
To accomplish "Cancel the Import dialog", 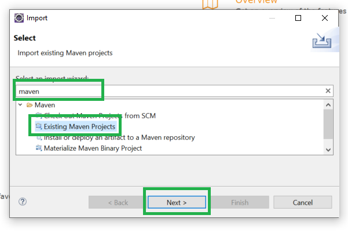I will pyautogui.click(x=303, y=202).
